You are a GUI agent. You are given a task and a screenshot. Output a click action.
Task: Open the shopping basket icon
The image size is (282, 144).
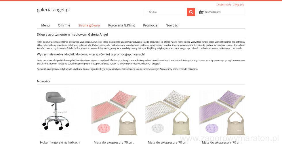(x=201, y=12)
